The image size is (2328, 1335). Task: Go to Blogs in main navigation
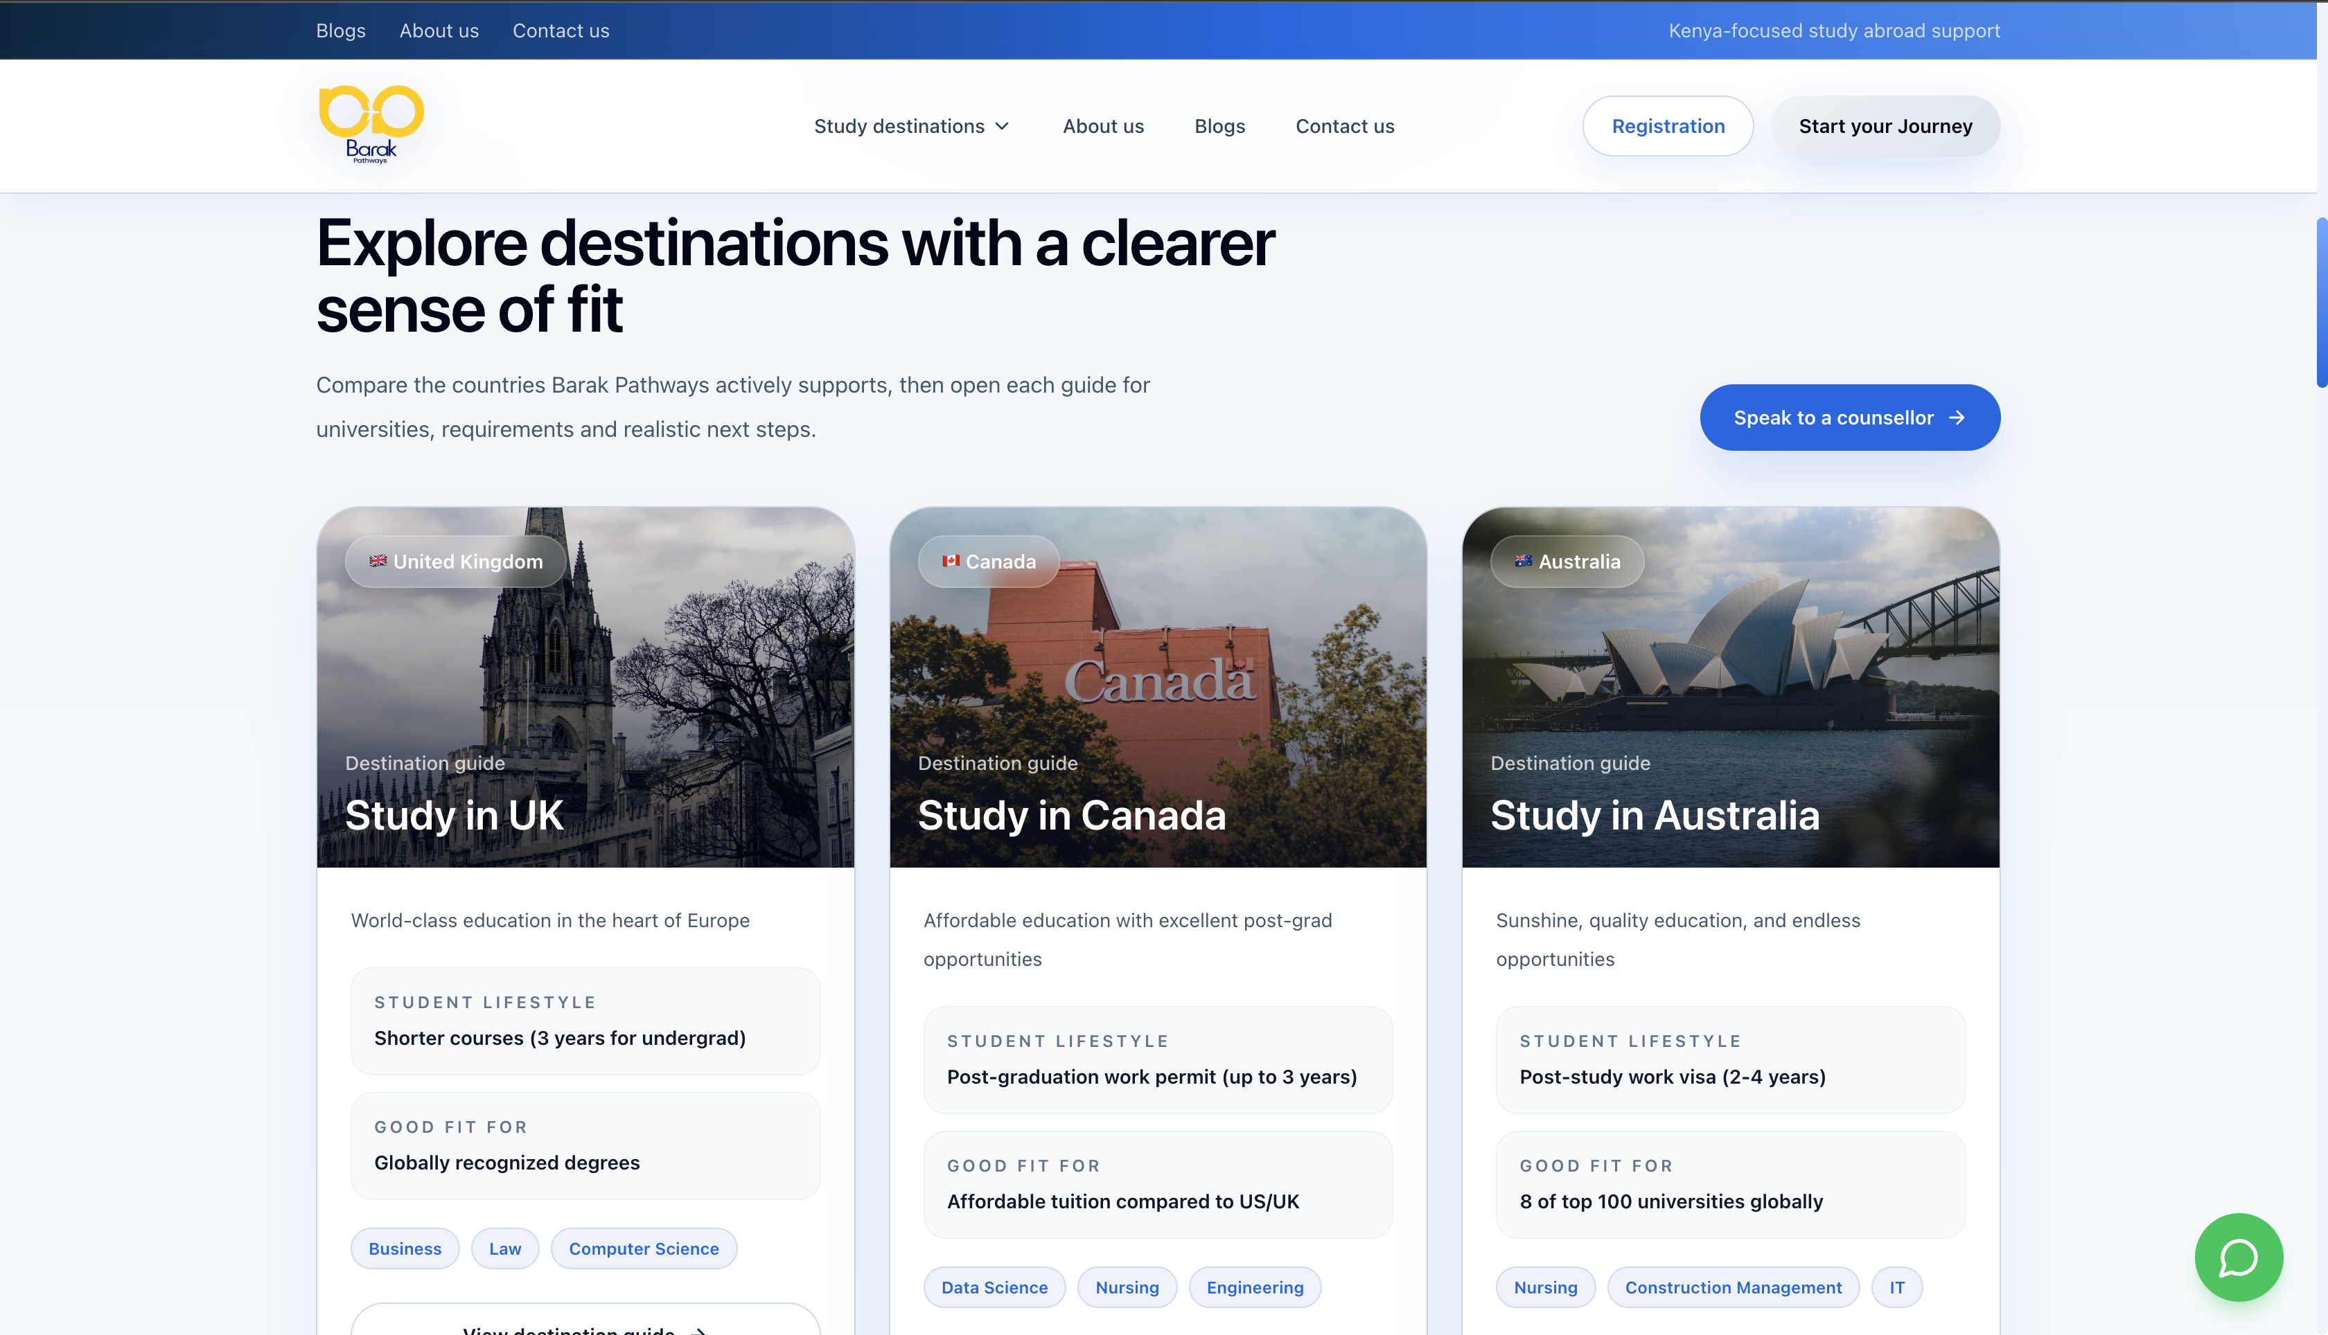1220,127
